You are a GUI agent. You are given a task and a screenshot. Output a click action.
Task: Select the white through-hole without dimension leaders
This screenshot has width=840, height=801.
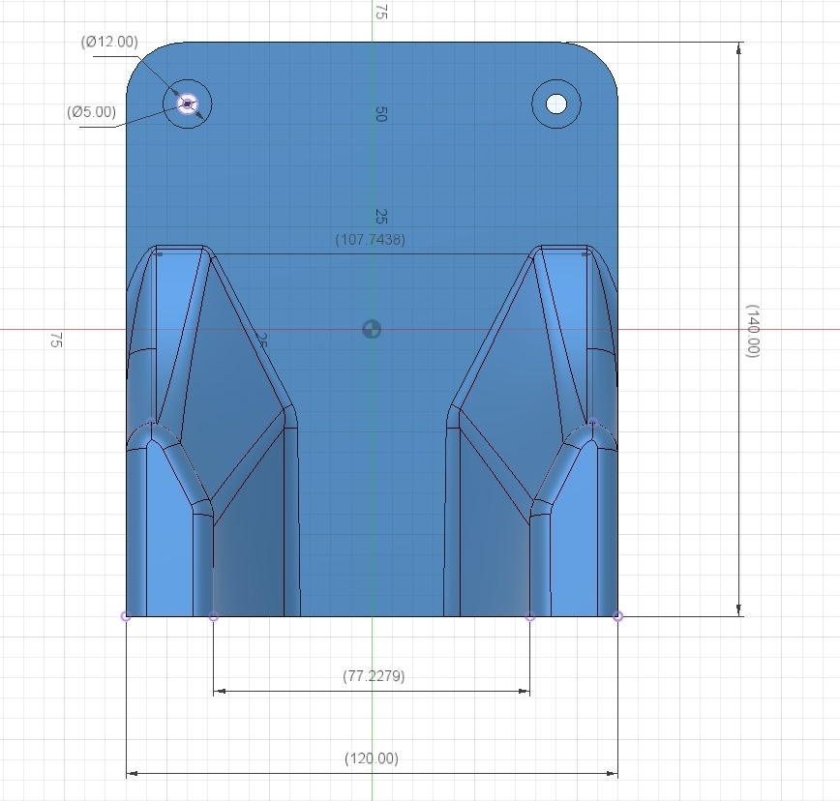[x=556, y=104]
